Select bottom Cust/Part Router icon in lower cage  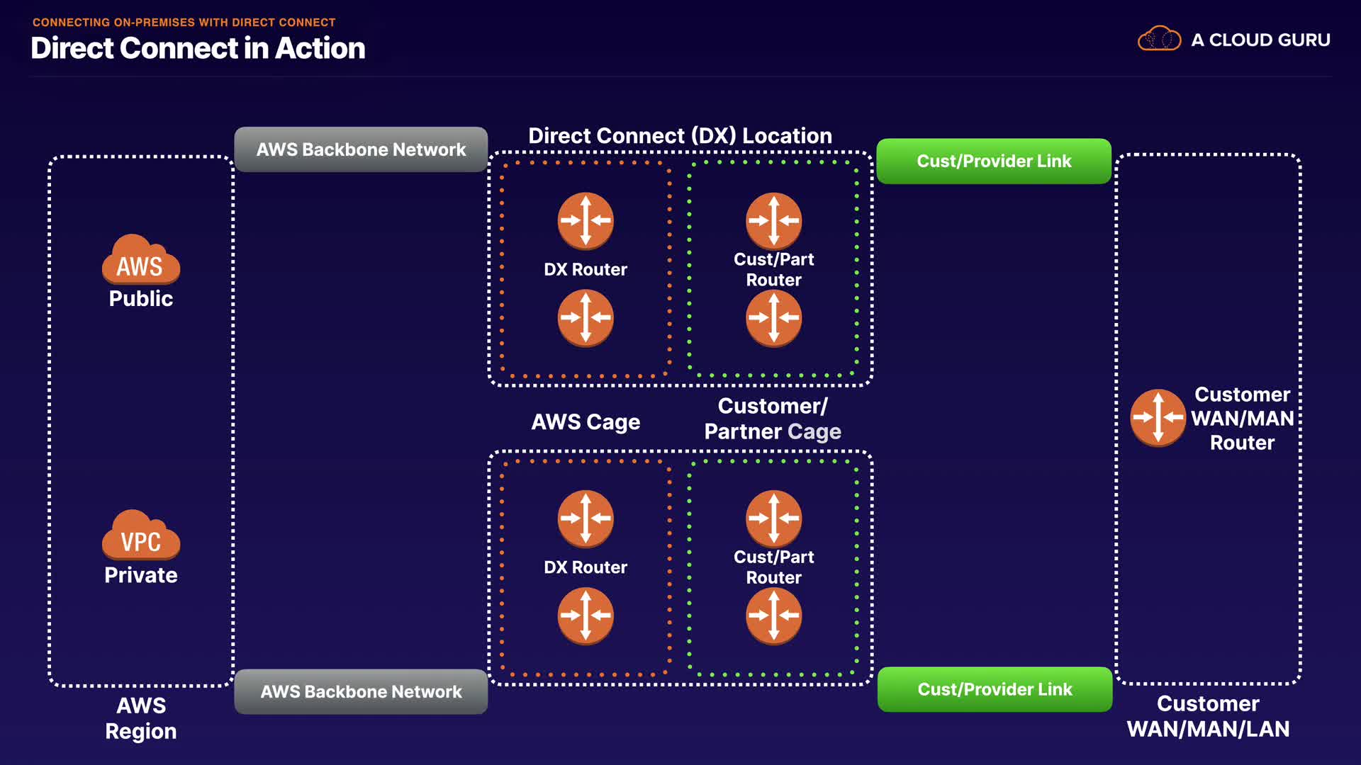click(773, 616)
